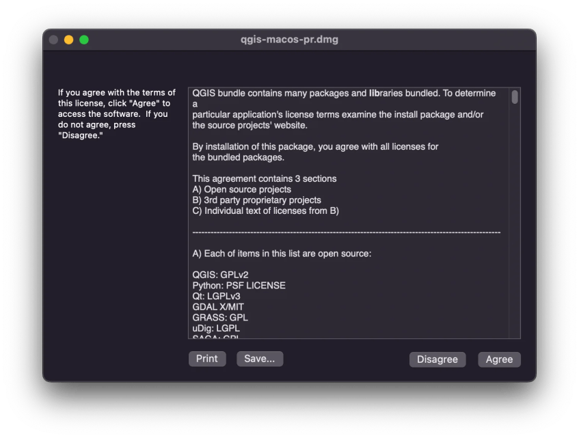Click the window title qgis-macos-pr.dmg
This screenshot has height=438, width=579.
(290, 40)
